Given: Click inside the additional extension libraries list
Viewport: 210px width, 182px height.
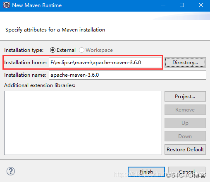Looking at the screenshot, I should click(x=83, y=123).
